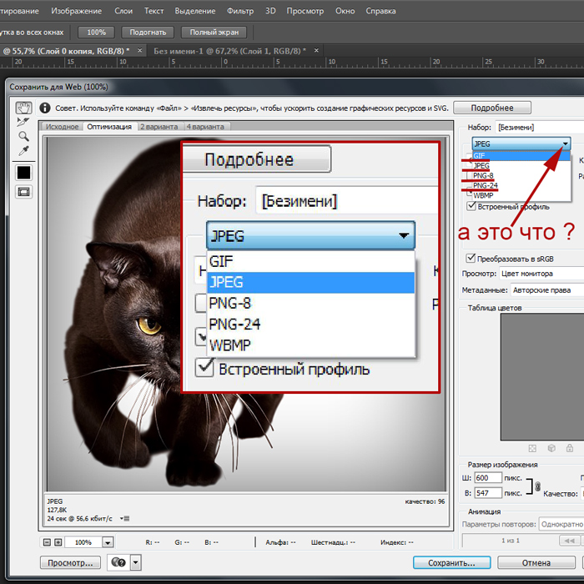This screenshot has width=584, height=584.
Task: Select the Zoom magnifier tool
Action: pyautogui.click(x=23, y=136)
